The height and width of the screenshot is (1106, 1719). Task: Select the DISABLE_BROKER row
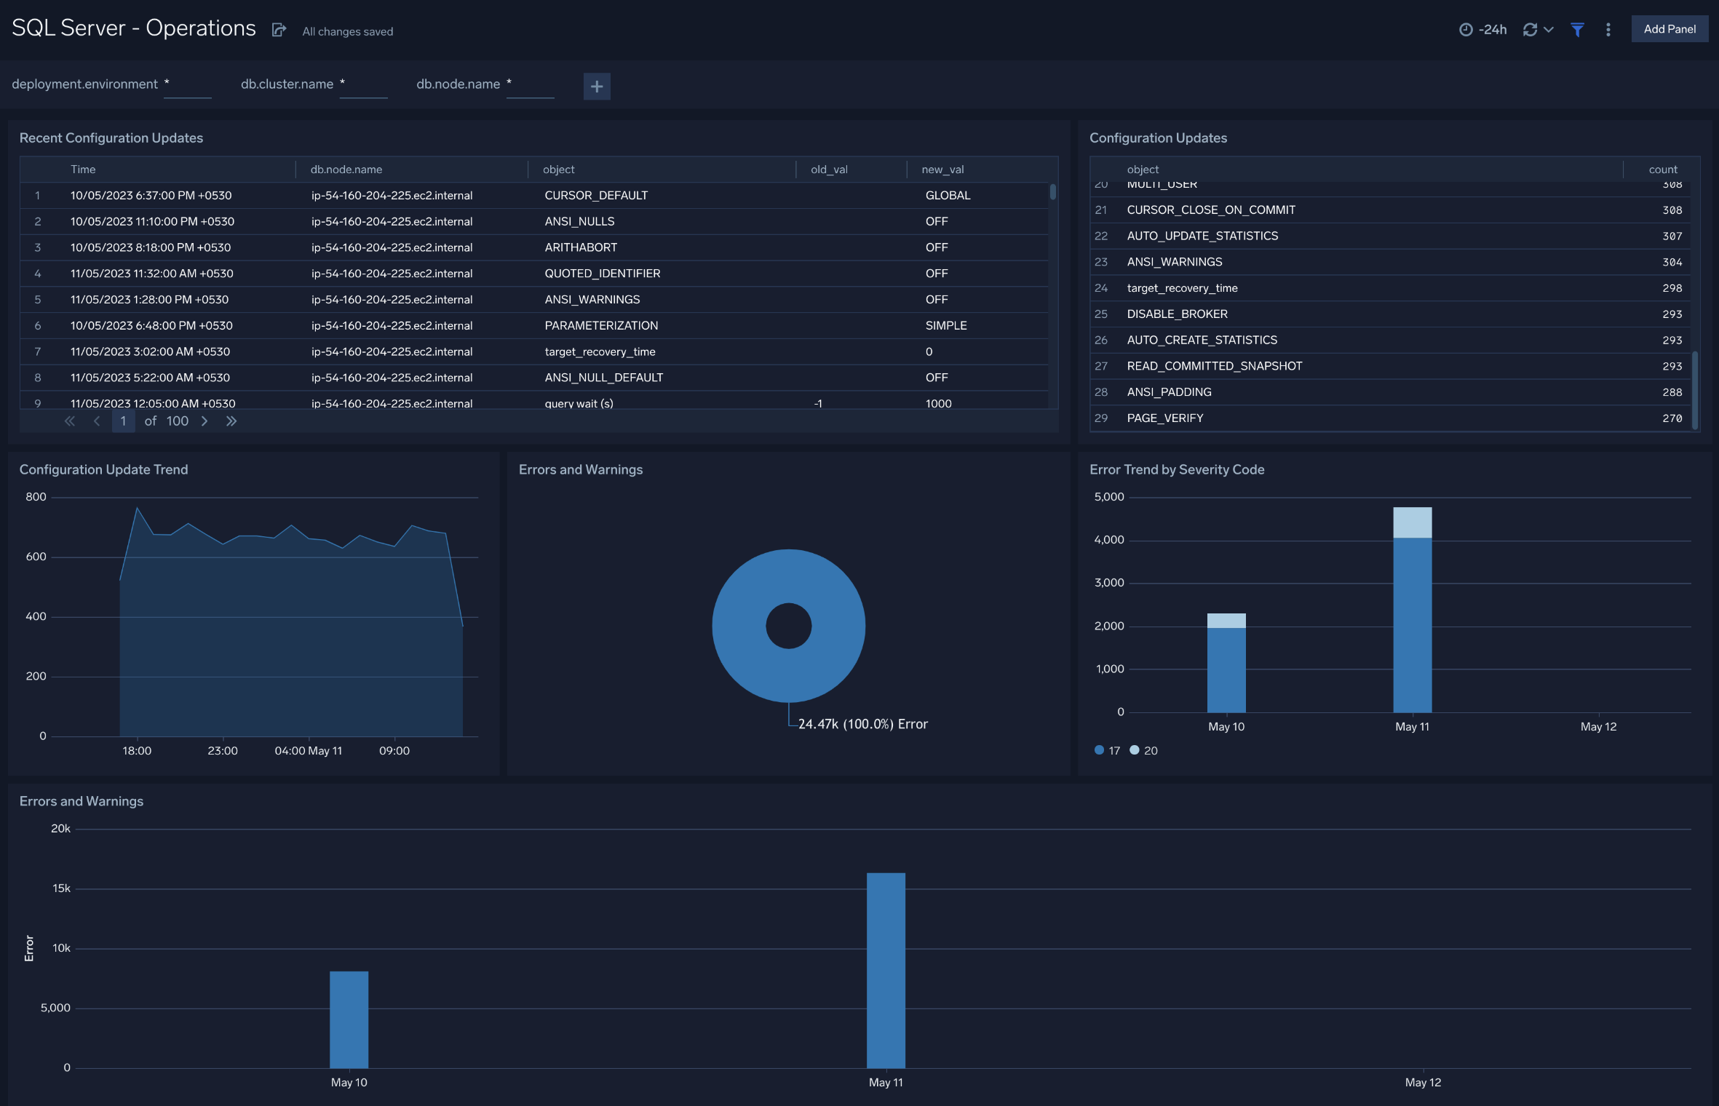pos(1390,314)
